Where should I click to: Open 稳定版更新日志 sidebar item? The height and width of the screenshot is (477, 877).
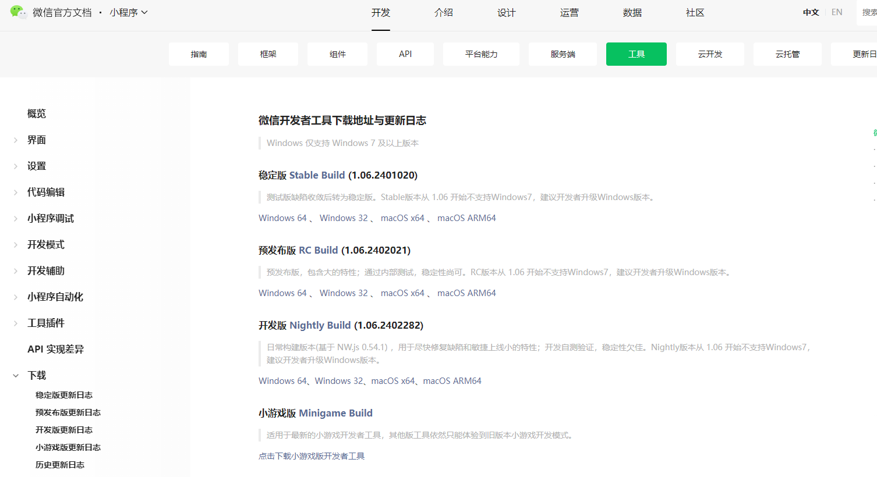[x=64, y=395]
